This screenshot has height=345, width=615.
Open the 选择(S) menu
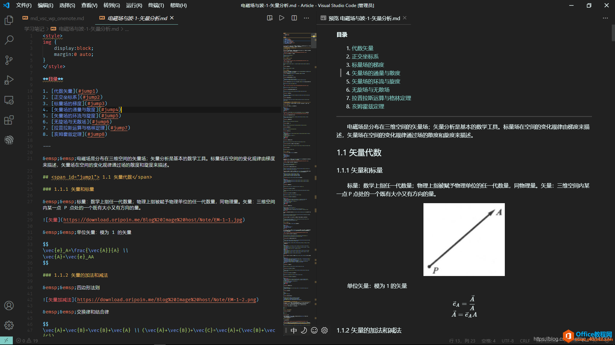pos(67,5)
